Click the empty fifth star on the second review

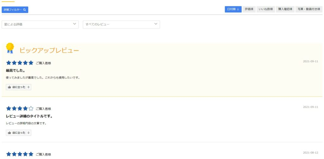pyautogui.click(x=31, y=109)
